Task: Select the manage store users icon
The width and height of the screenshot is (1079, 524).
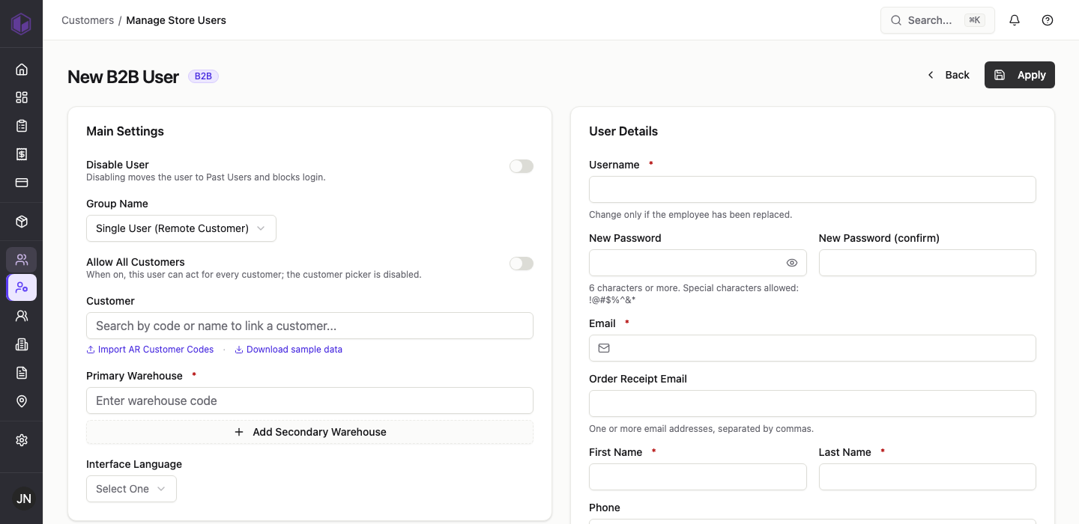Action: coord(22,287)
